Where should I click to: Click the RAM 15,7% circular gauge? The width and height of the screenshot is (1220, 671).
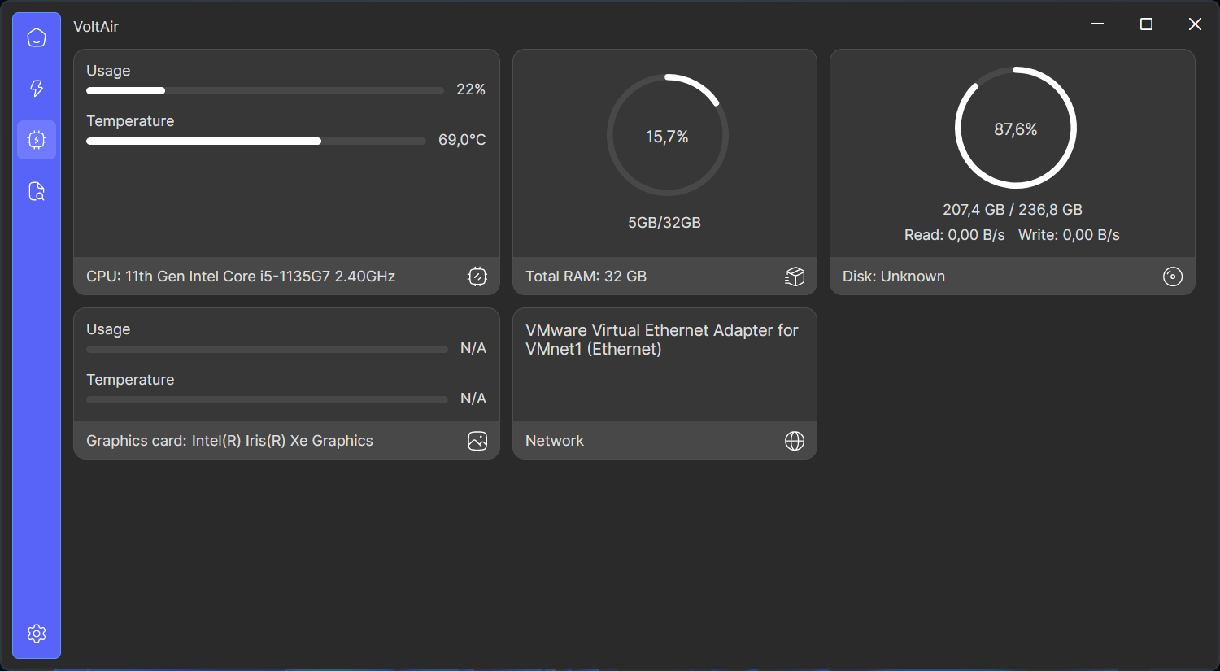coord(667,135)
